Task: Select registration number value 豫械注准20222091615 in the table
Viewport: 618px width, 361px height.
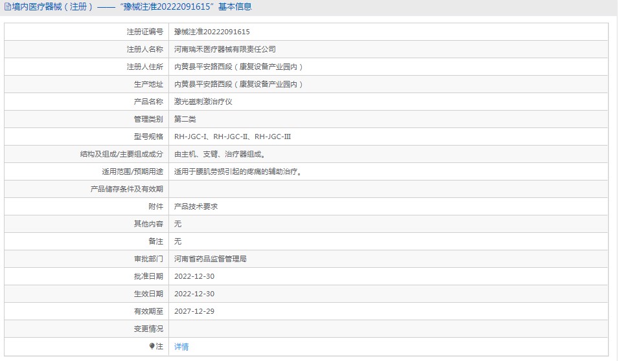Action: [x=212, y=32]
